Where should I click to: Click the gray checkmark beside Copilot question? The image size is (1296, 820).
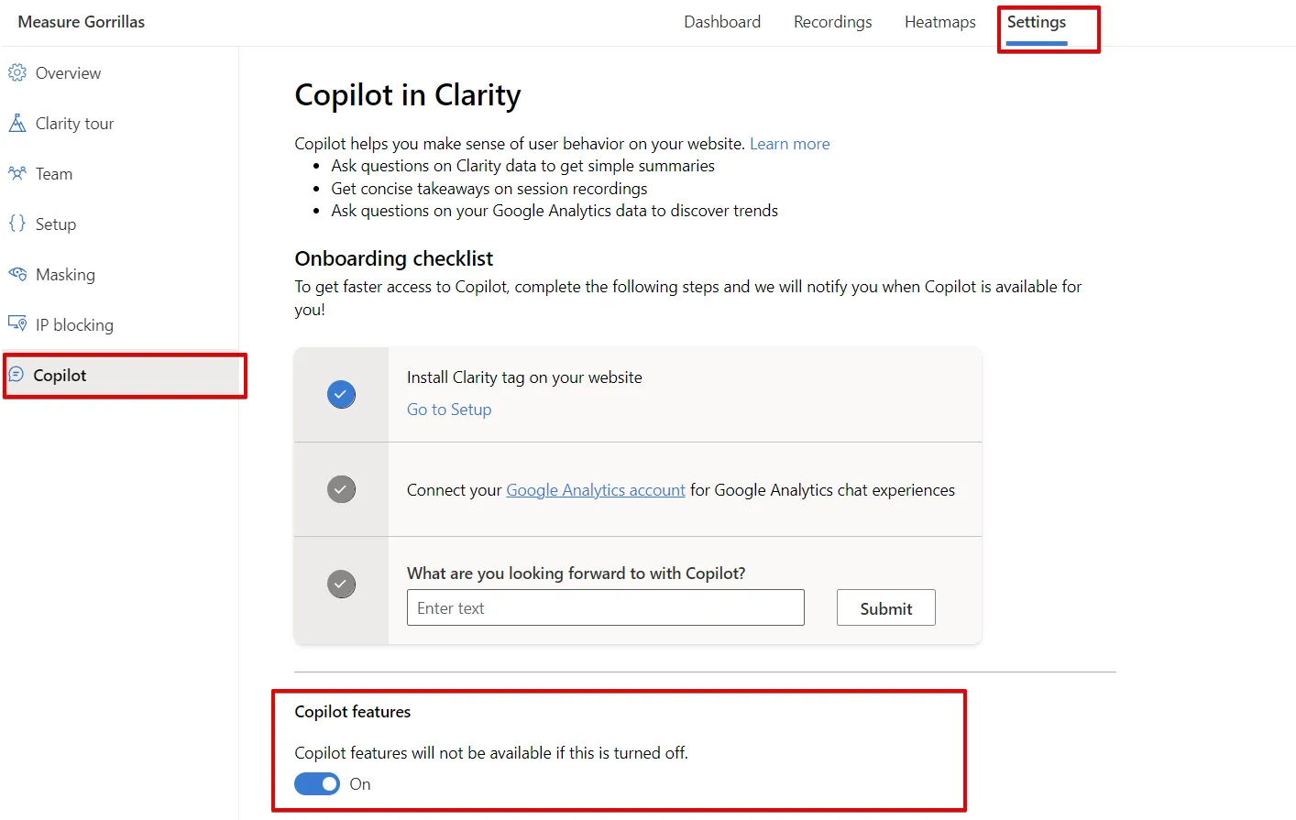click(x=341, y=584)
